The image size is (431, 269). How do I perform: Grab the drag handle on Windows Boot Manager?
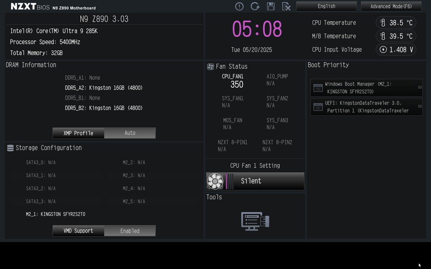[420, 88]
